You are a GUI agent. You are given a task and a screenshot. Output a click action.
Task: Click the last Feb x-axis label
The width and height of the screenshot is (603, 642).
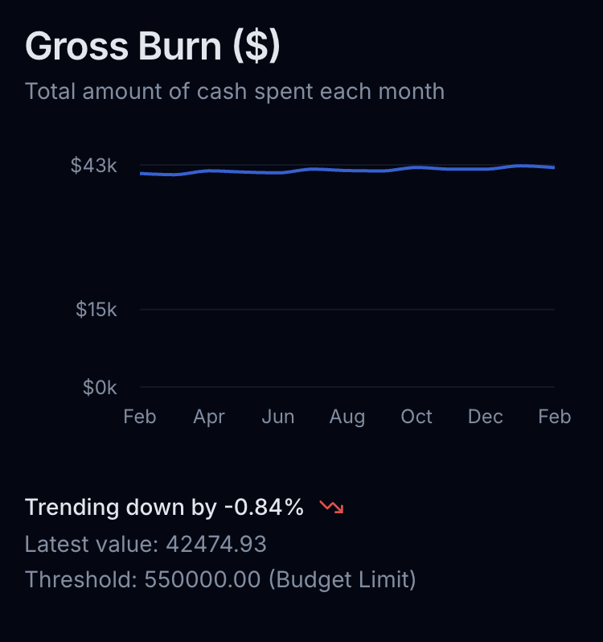pos(555,417)
